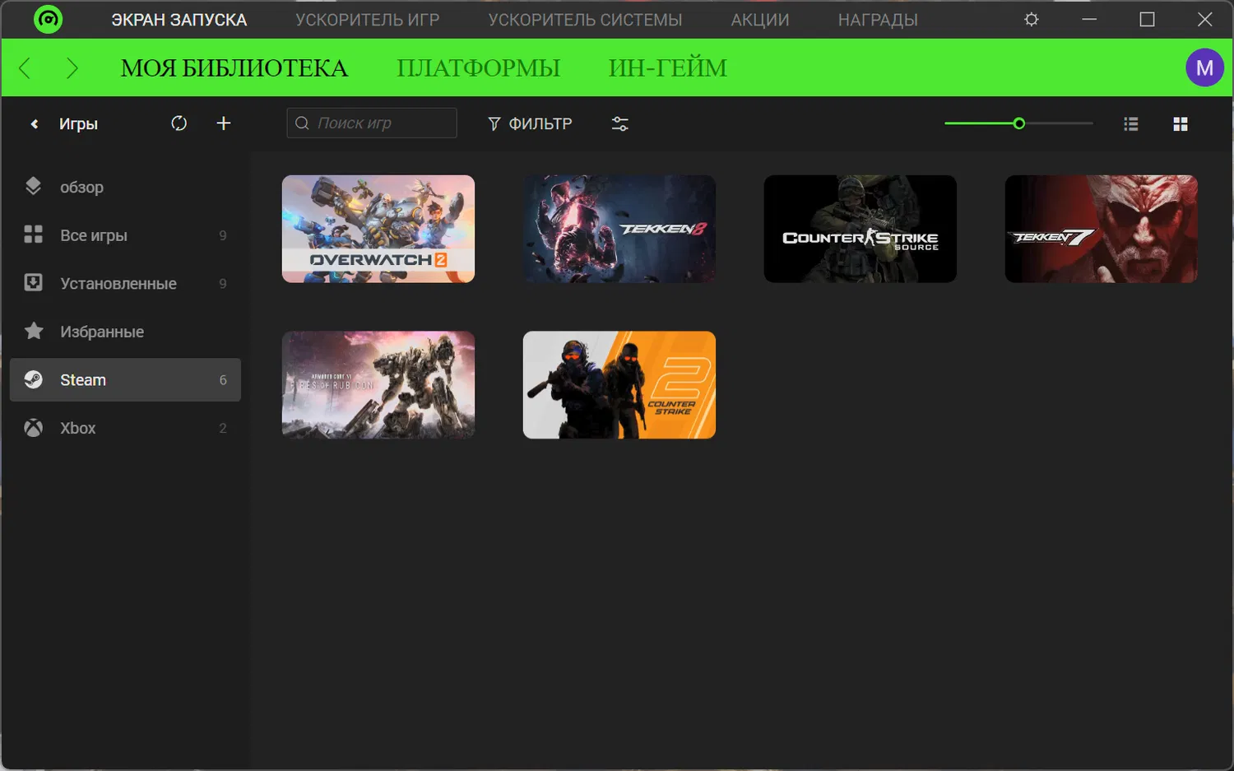Open Избранные favorites list
The height and width of the screenshot is (771, 1234).
coord(125,332)
